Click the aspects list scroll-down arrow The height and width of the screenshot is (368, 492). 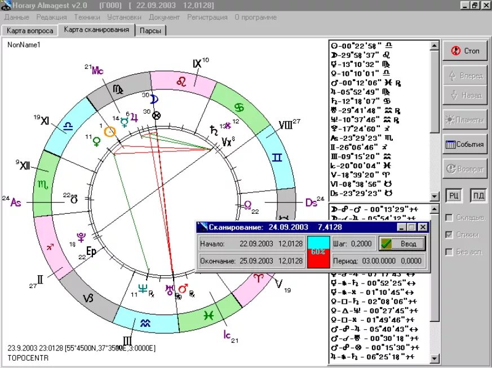pos(435,358)
